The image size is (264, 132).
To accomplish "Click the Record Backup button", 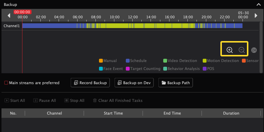I will coord(90,83).
